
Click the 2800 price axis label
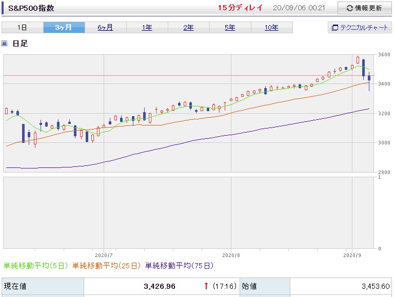384,173
